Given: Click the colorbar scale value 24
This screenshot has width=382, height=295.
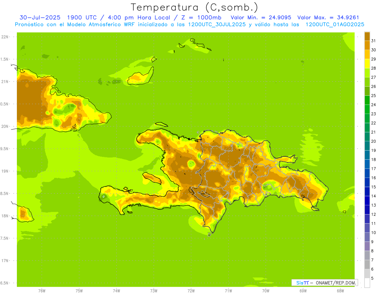Looking at the screenshot, I should 373,105.
